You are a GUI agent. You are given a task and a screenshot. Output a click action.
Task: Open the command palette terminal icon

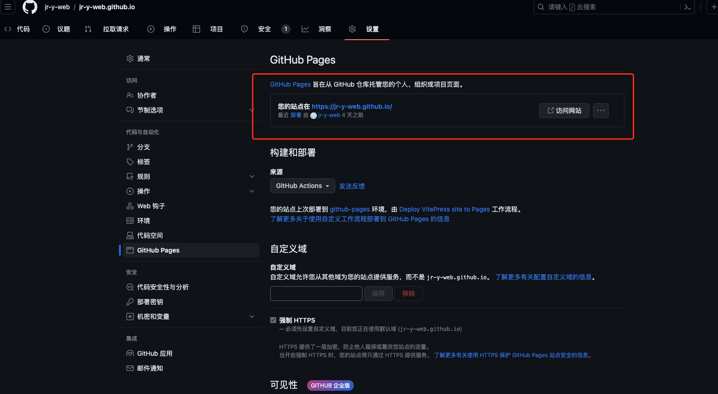click(x=688, y=7)
